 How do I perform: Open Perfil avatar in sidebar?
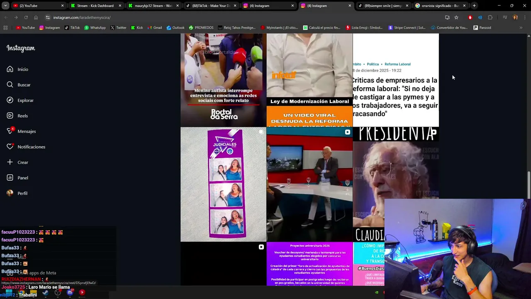coord(10,193)
